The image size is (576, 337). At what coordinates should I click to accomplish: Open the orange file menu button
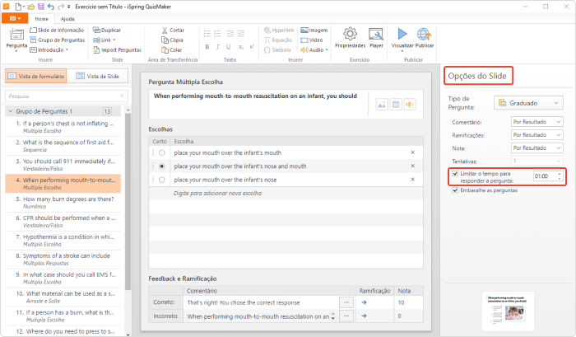click(15, 18)
